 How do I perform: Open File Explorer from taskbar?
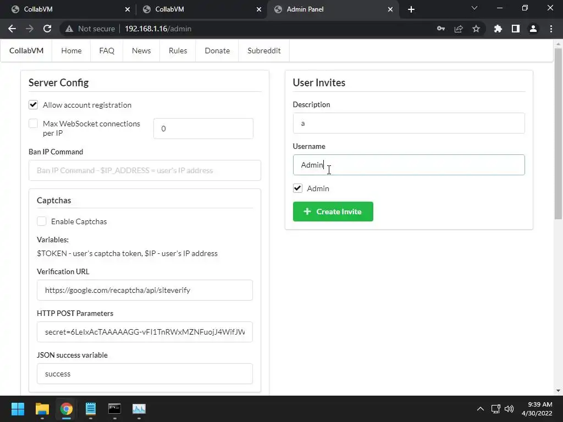(x=42, y=409)
